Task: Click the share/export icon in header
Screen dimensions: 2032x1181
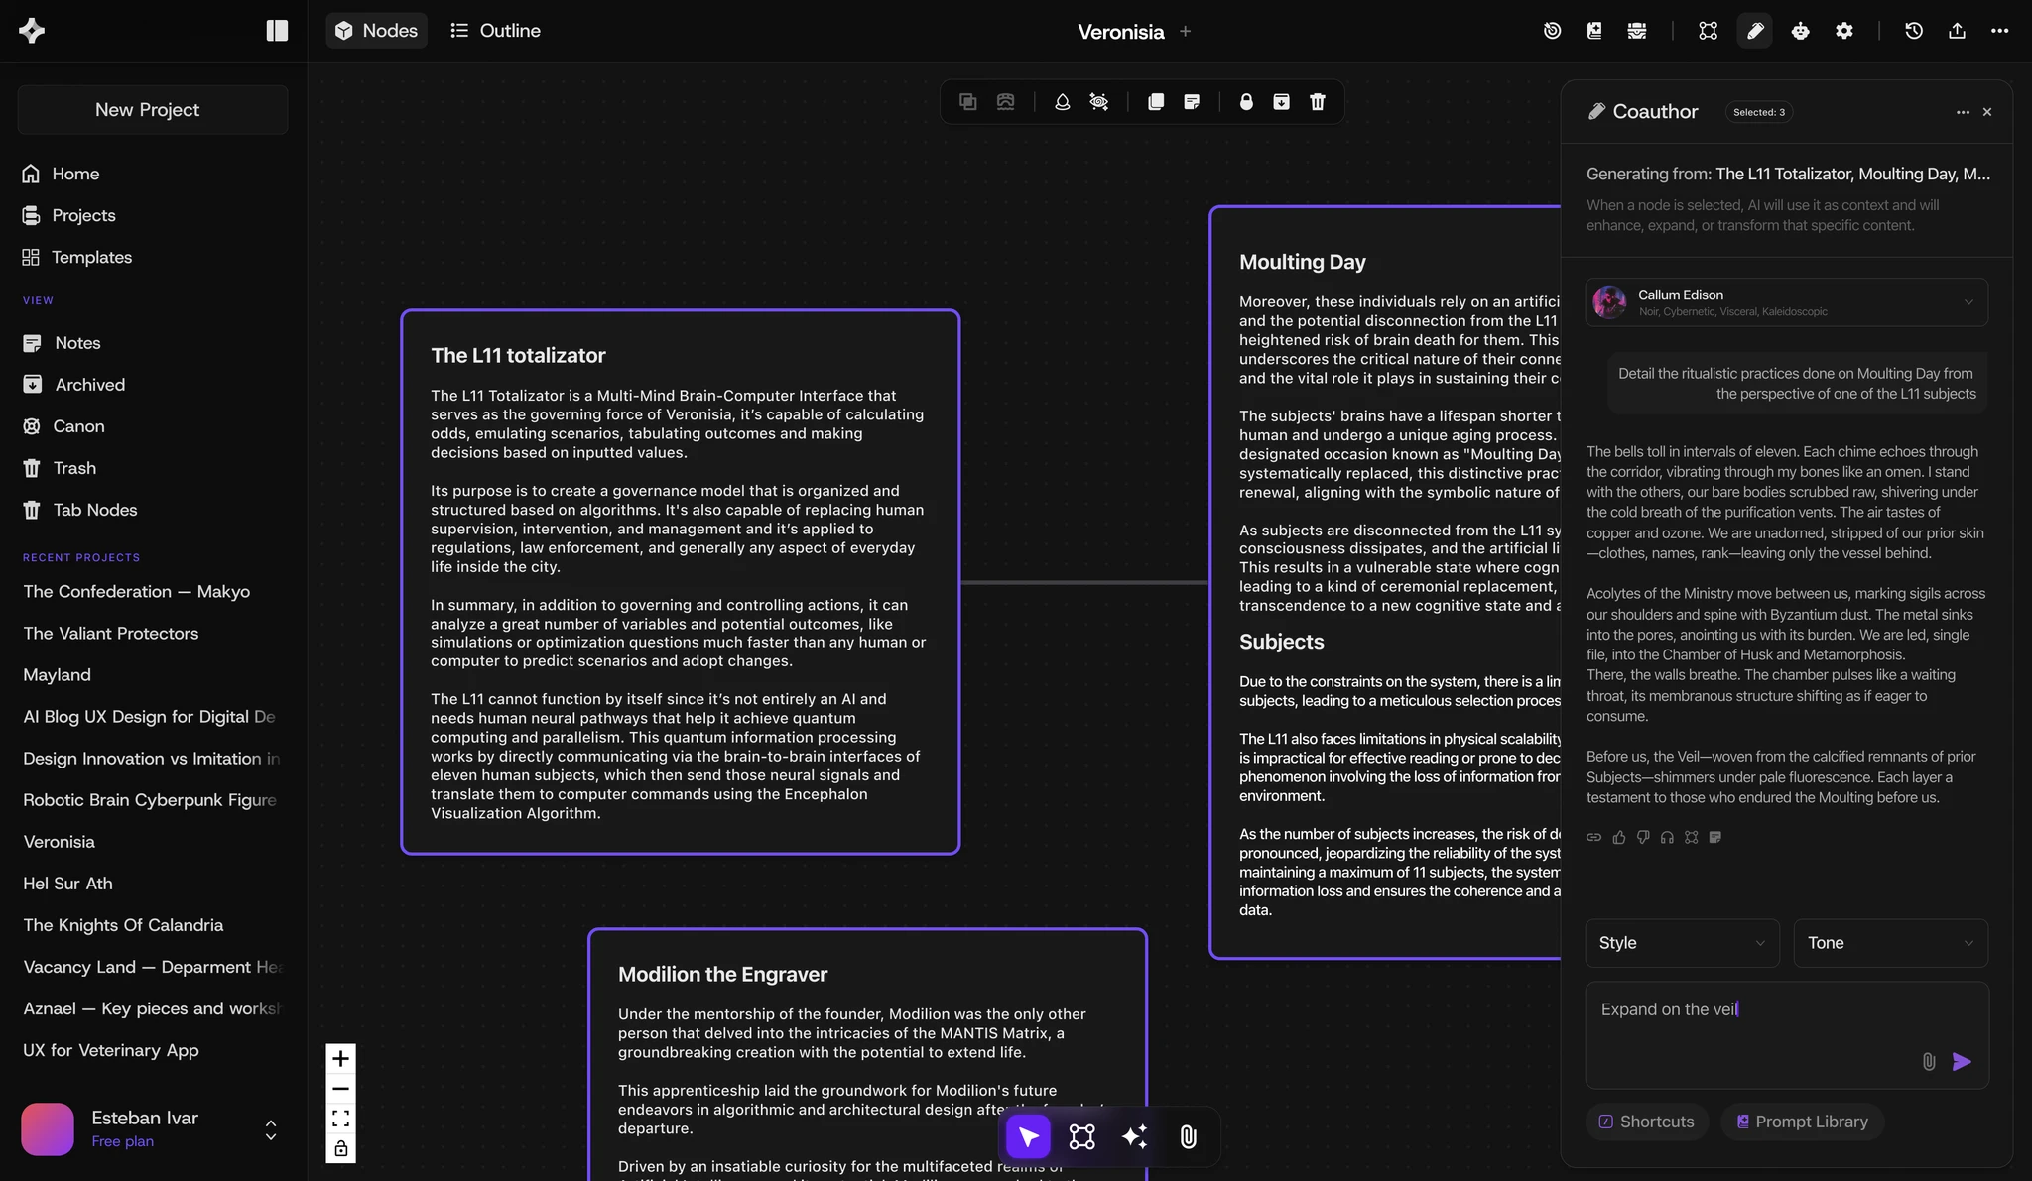Action: [x=1957, y=31]
